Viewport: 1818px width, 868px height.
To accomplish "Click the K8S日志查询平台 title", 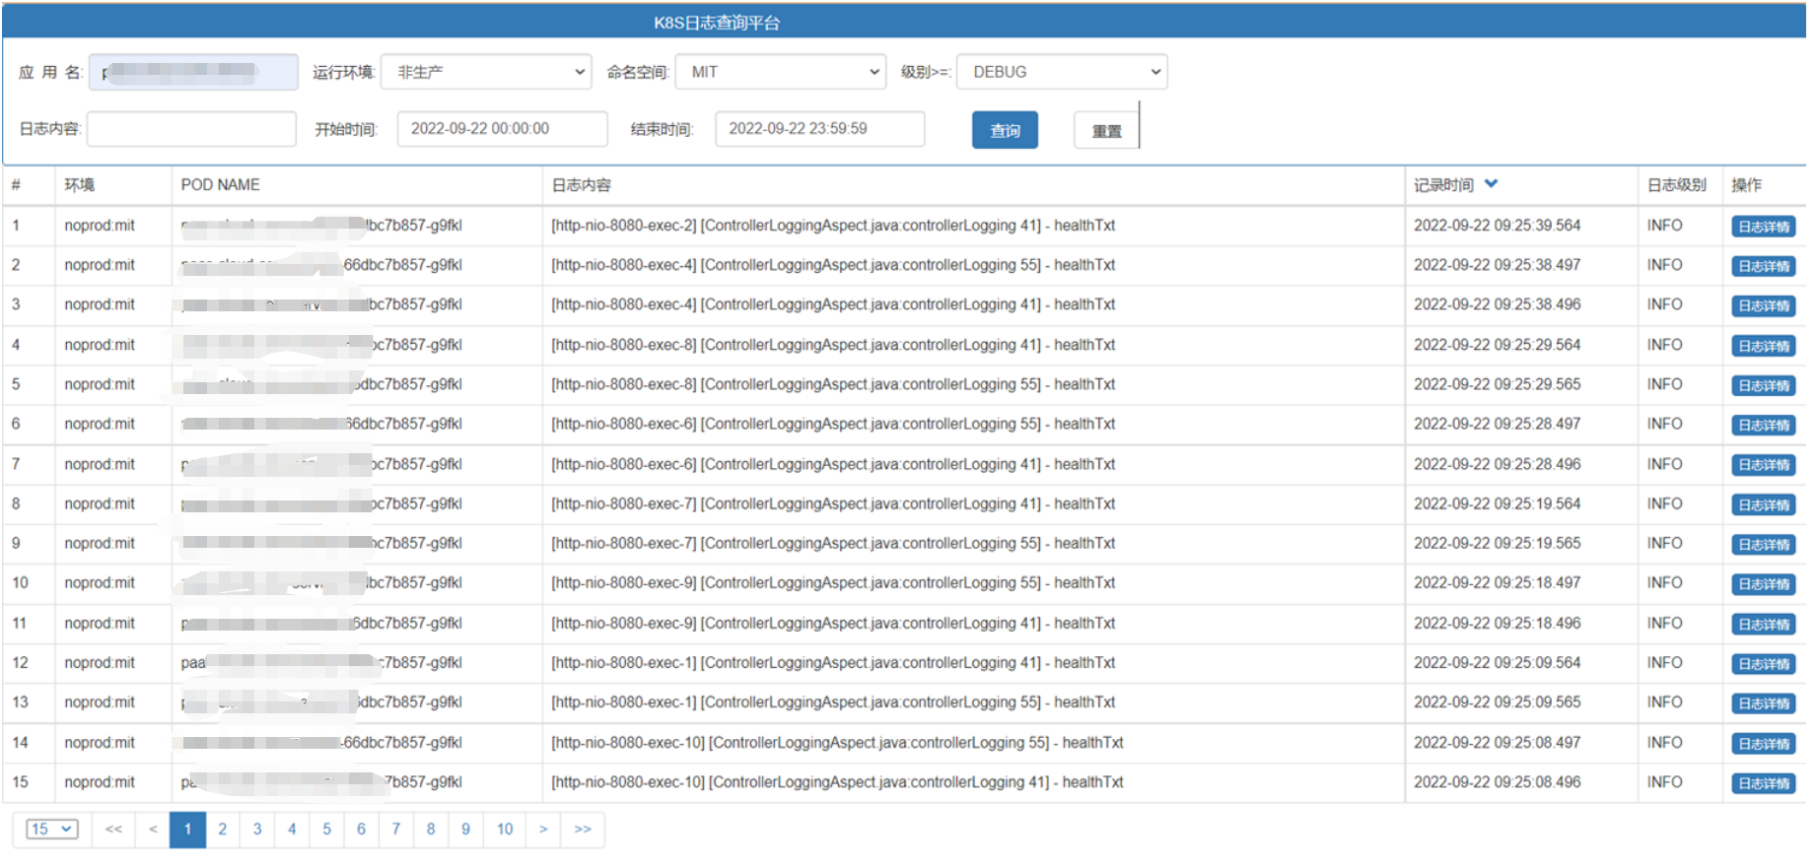I will (x=717, y=23).
